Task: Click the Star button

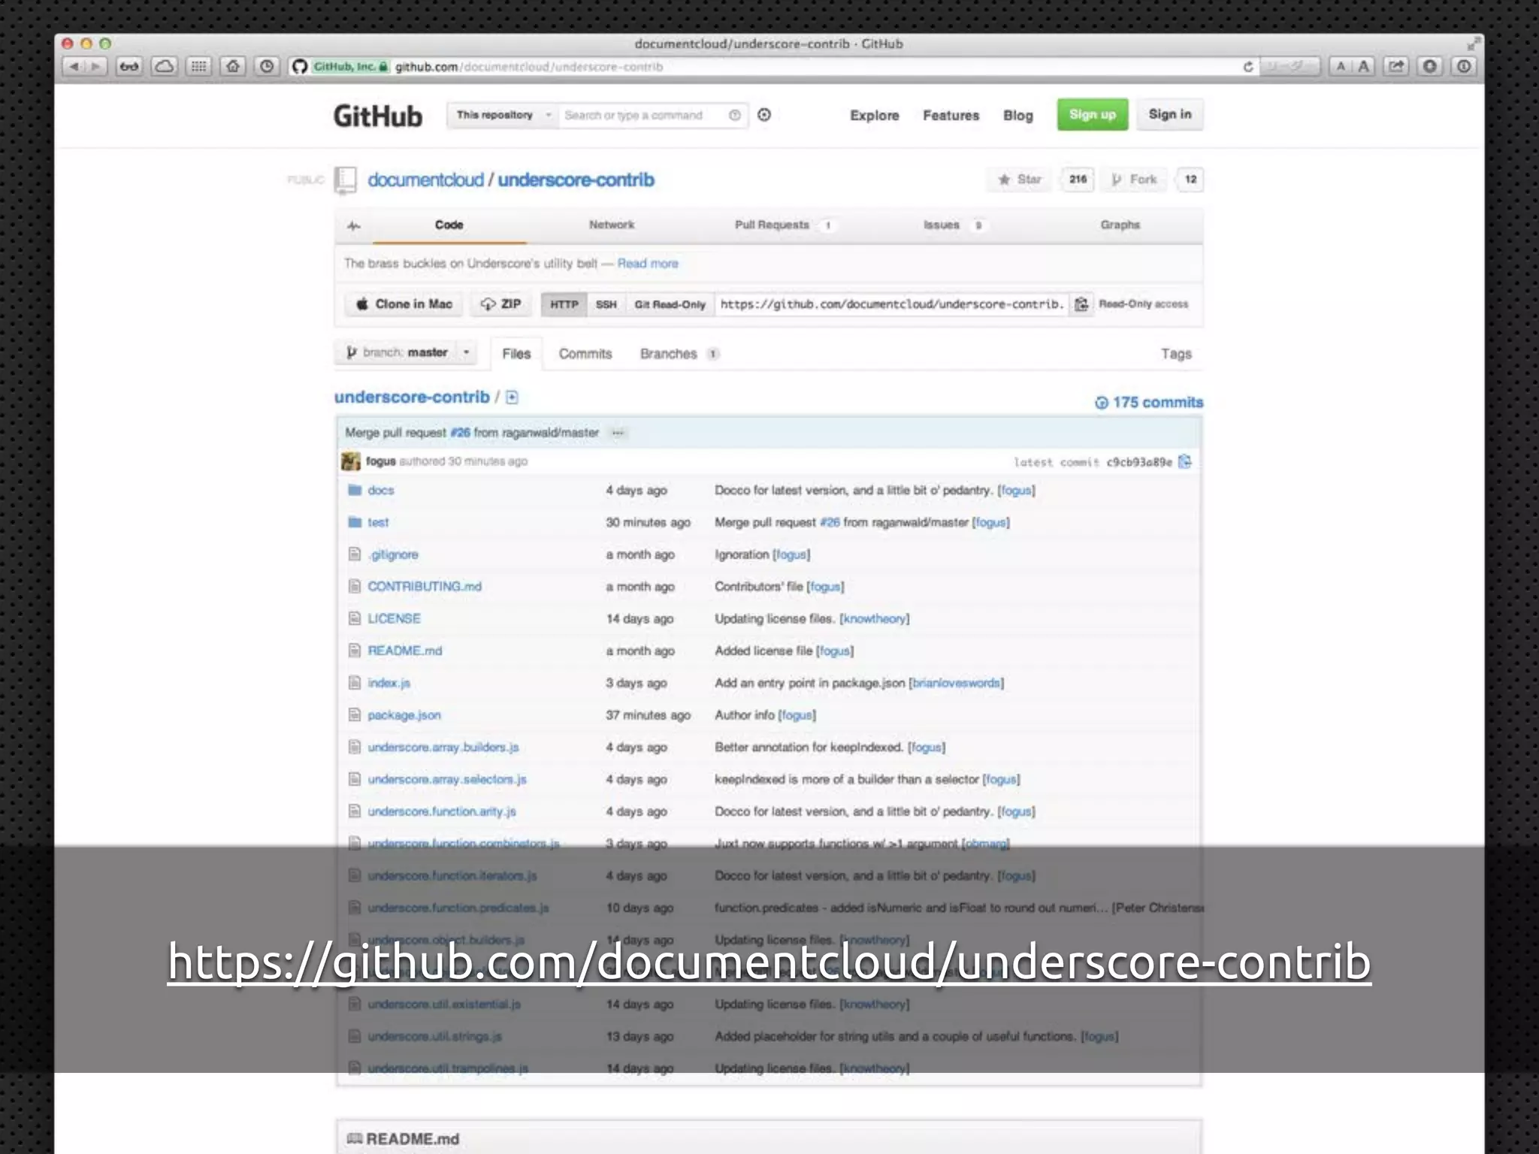Action: [1020, 180]
